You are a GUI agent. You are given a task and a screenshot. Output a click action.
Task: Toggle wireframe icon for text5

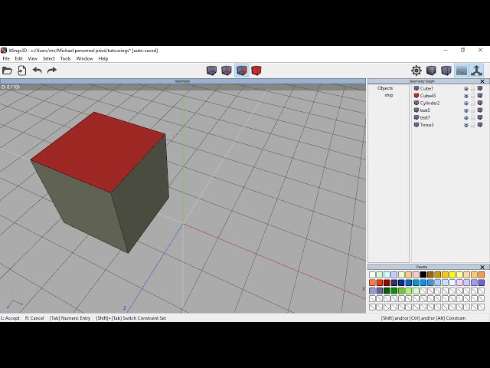[x=480, y=110]
